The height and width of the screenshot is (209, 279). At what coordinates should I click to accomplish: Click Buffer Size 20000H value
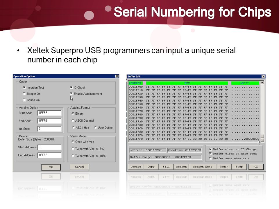pyautogui.click(x=49, y=140)
